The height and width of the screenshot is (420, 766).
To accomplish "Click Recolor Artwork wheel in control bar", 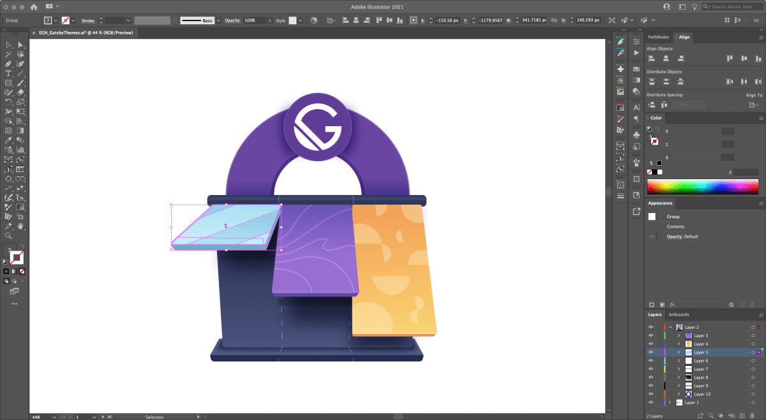I will (313, 20).
